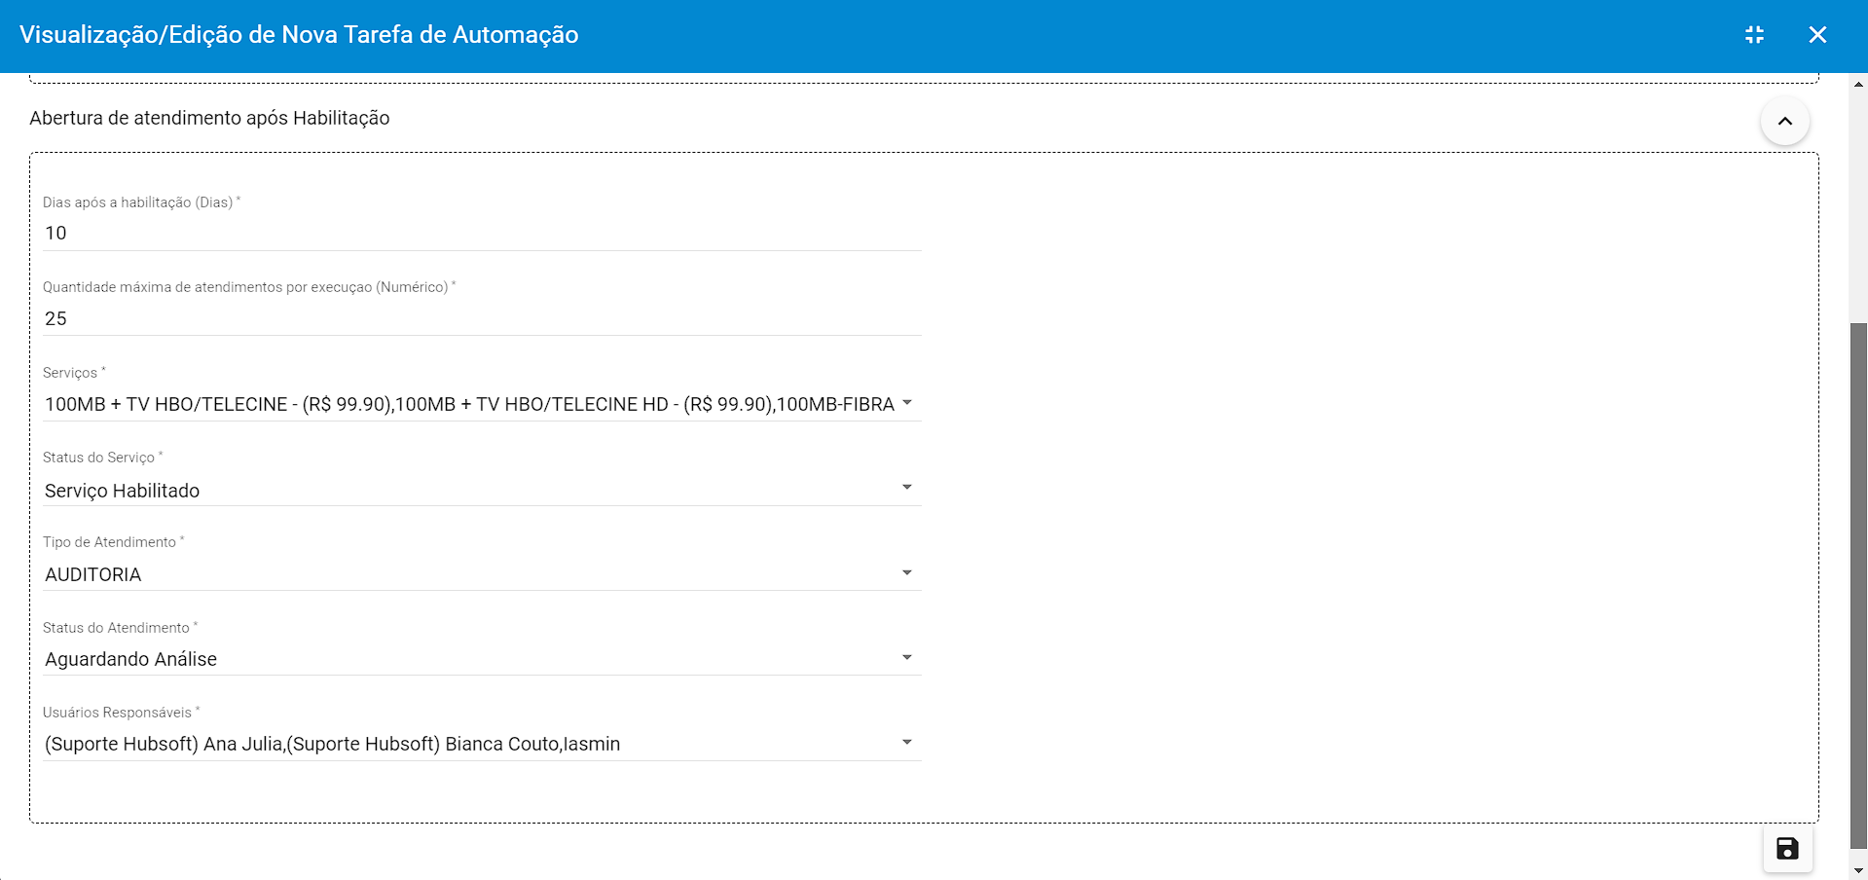Viewport: 1868px width, 880px height.
Task: Click the selected 100MB + TV HBO/TELECINE services text
Action: [x=469, y=405]
